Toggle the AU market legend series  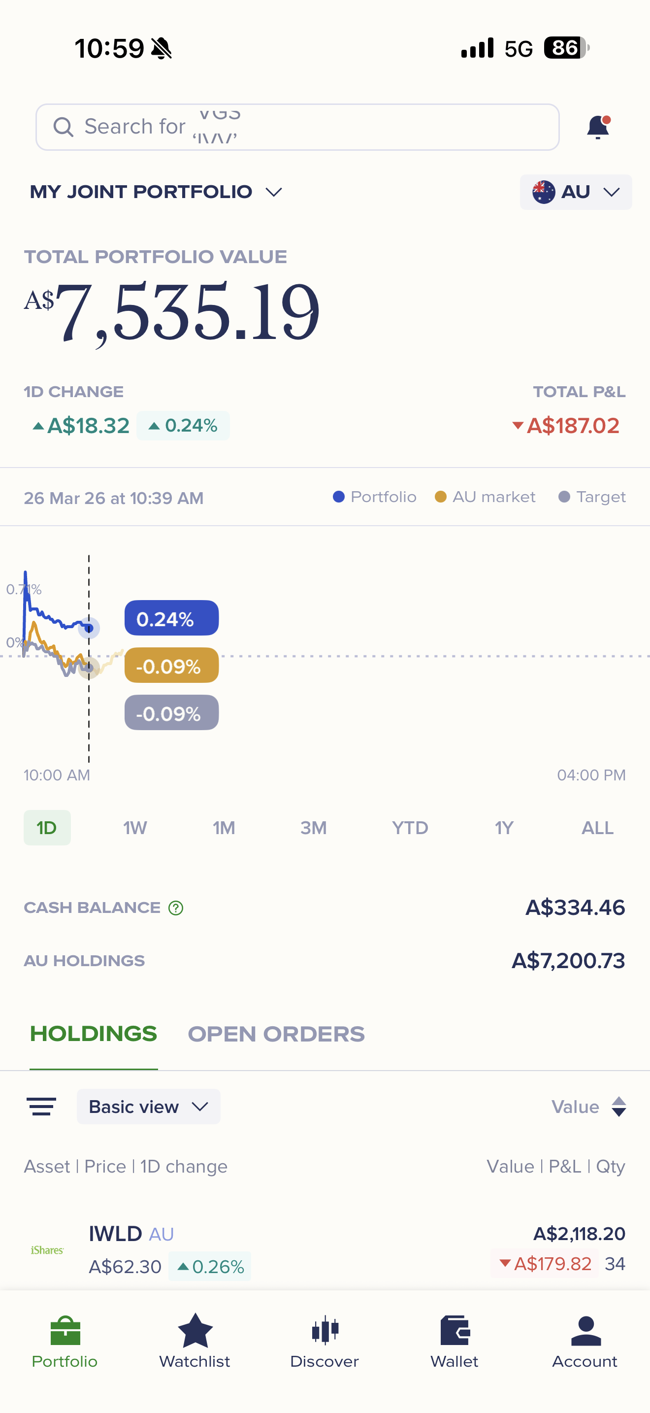[485, 497]
